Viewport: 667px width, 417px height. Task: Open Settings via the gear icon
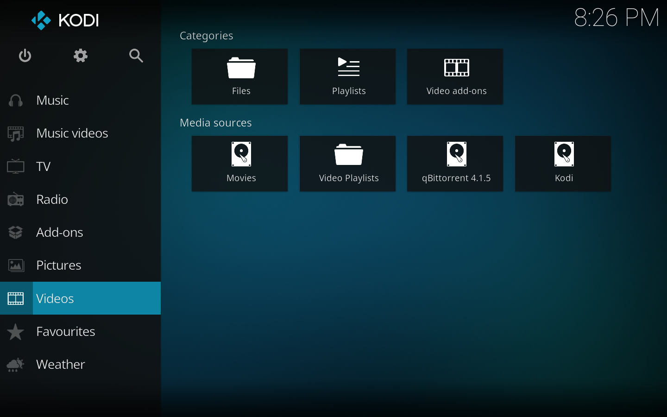(81, 56)
